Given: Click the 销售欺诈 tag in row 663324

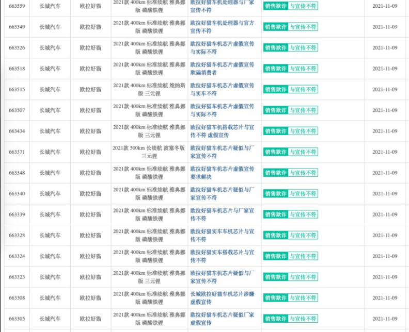Looking at the screenshot, I should pos(276,256).
